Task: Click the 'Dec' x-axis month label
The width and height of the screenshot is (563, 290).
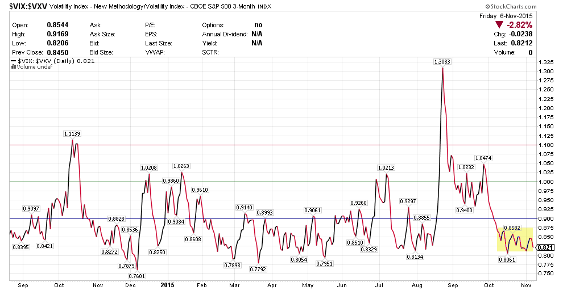Action: (130, 285)
